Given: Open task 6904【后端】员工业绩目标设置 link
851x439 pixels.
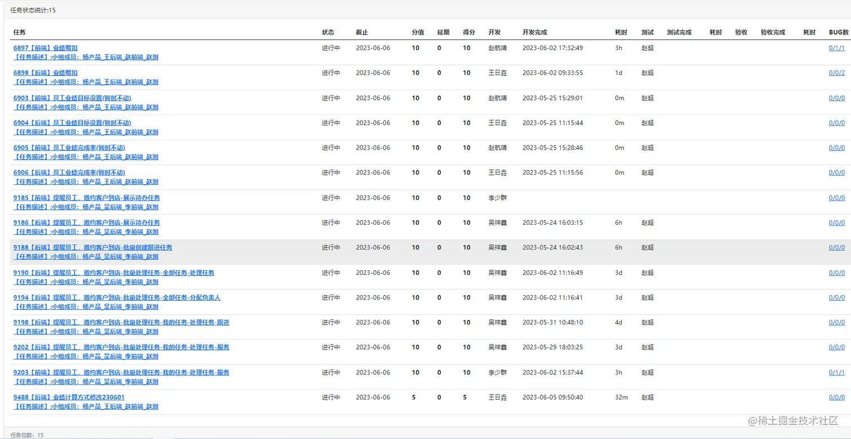Looking at the screenshot, I should pos(72,123).
